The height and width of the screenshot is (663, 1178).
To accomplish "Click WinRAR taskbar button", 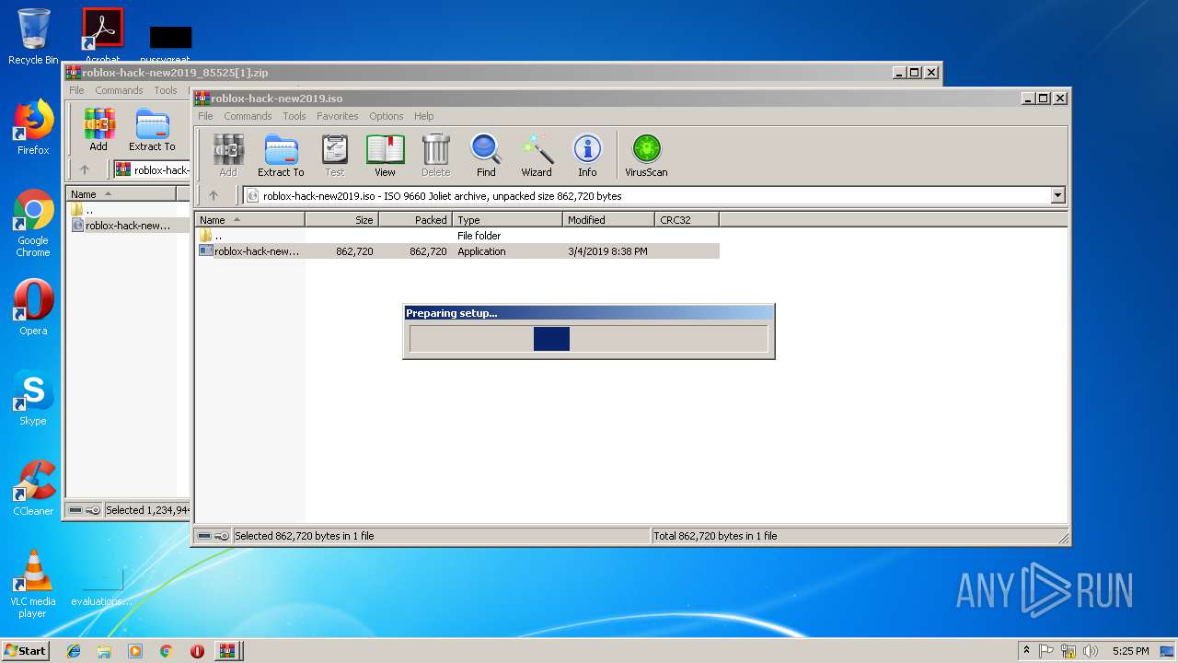I will tap(226, 651).
